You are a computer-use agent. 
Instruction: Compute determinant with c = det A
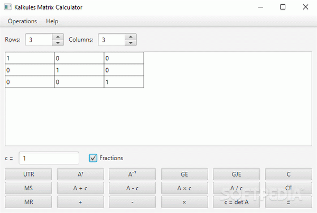(x=236, y=202)
